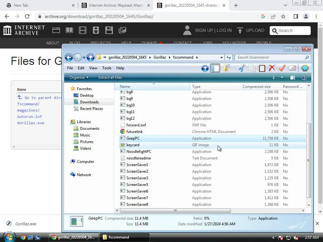
Task: Select the NoodlefightPC application
Action: coord(213,152)
